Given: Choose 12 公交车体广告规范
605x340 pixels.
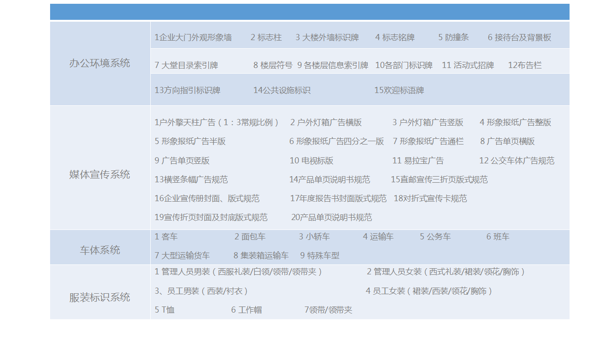Looking at the screenshot, I should coord(517,161).
